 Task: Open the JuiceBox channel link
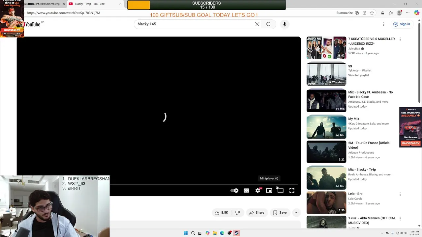pos(354,49)
